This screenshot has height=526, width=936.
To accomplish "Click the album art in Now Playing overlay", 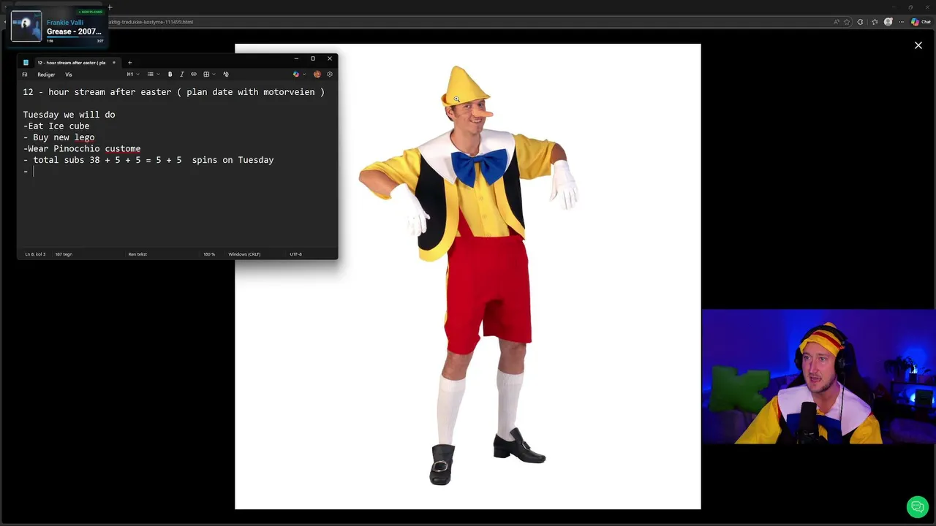I will point(26,26).
